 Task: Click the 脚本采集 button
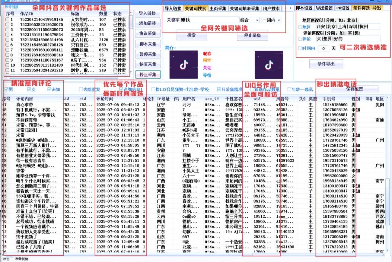148,44
